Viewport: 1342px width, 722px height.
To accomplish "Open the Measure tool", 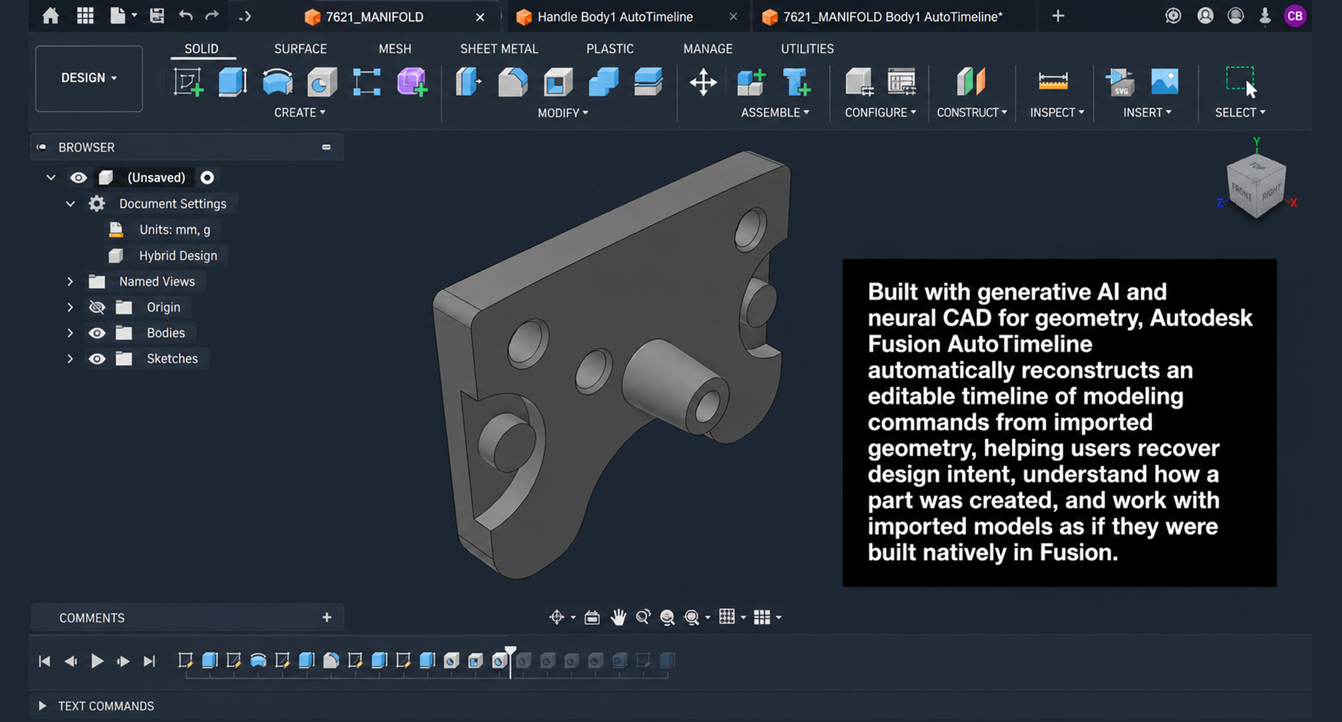I will 1053,81.
